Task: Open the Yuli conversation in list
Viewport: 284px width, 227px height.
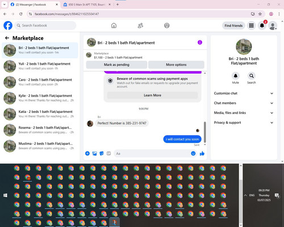Action: point(40,66)
